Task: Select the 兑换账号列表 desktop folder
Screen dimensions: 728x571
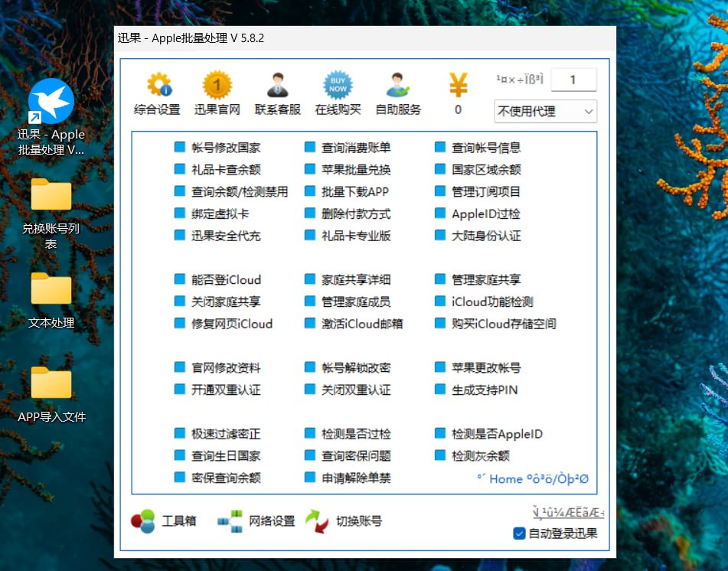Action: click(x=51, y=214)
